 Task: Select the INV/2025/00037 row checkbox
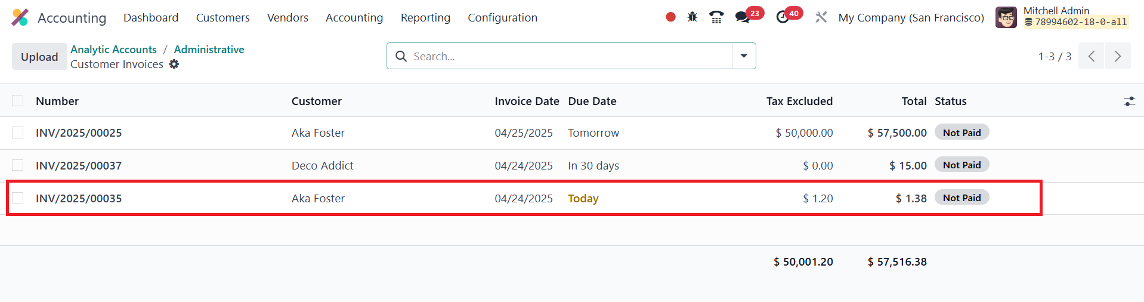[x=18, y=165]
